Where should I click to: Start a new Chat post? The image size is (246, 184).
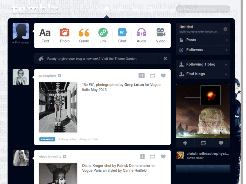click(x=122, y=36)
